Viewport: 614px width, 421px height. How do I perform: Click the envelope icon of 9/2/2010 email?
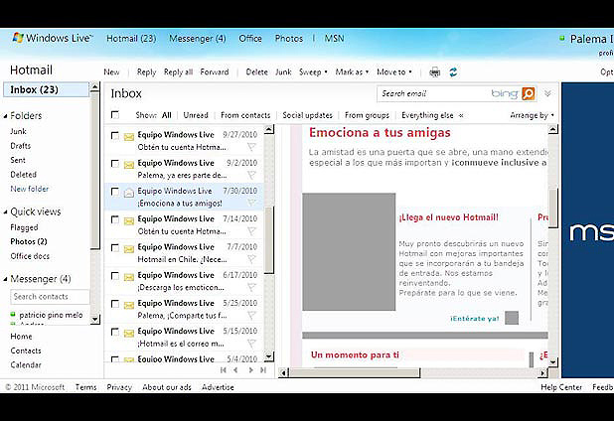[x=129, y=165]
